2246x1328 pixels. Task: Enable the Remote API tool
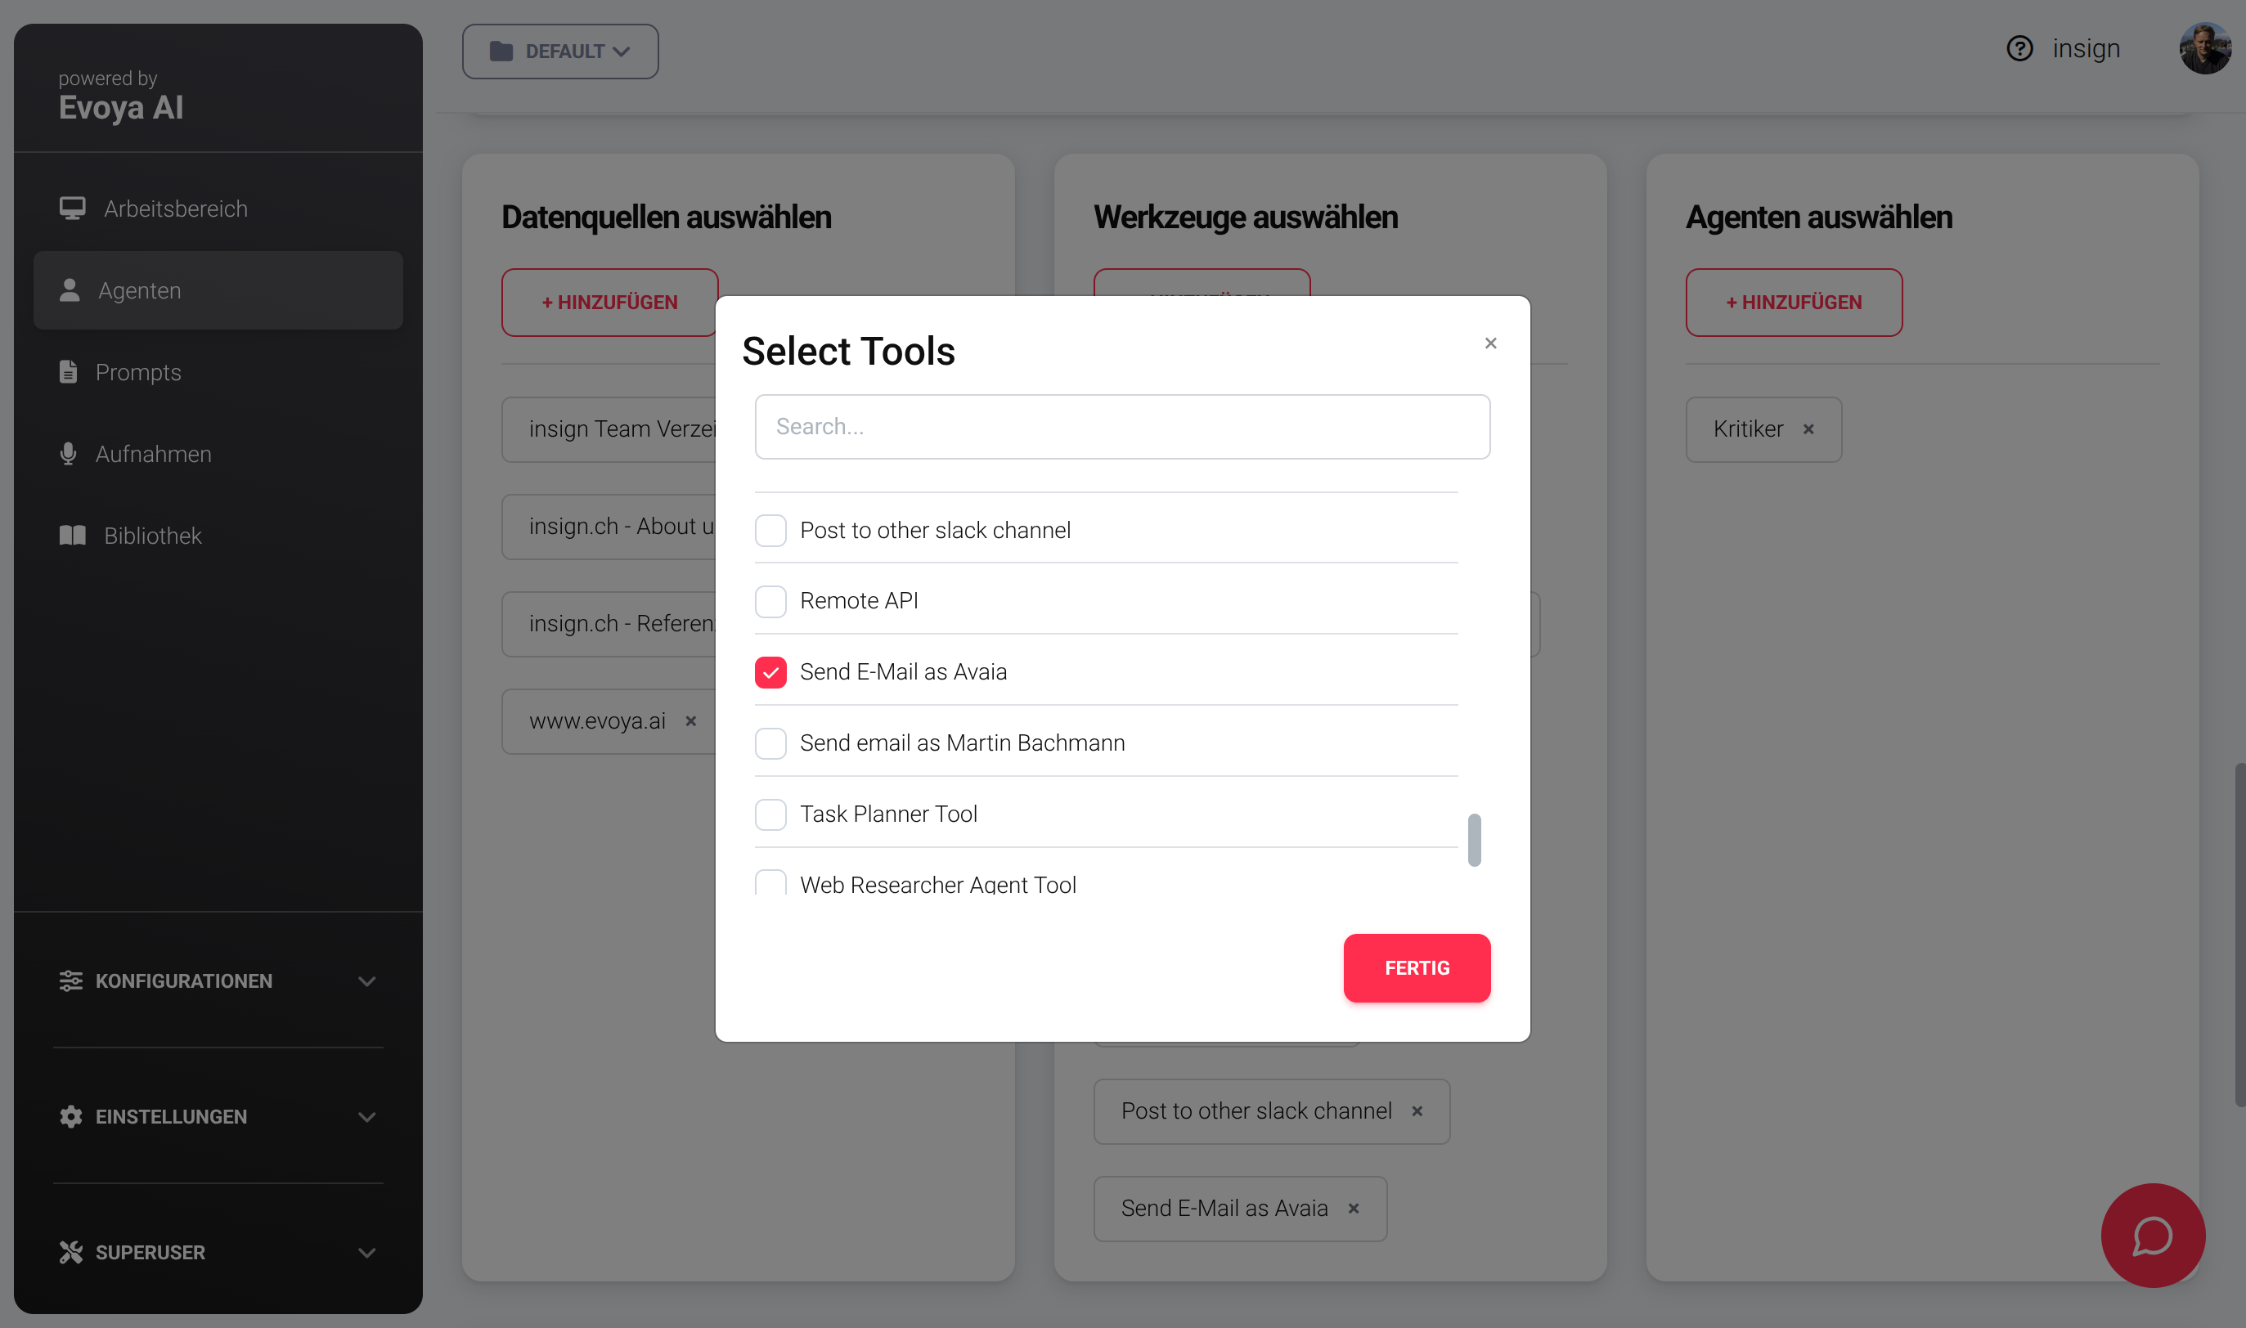[770, 600]
